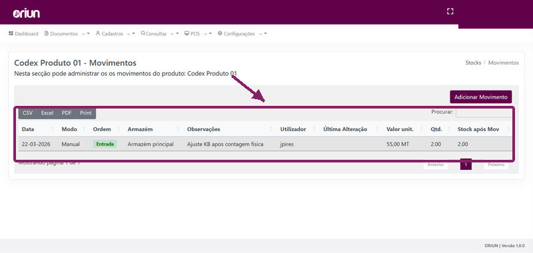Click the Adicionar Movimento button
The width and height of the screenshot is (533, 253).
click(x=480, y=97)
